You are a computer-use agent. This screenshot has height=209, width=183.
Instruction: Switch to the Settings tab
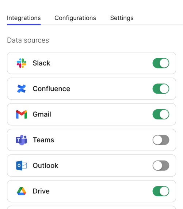point(122,18)
